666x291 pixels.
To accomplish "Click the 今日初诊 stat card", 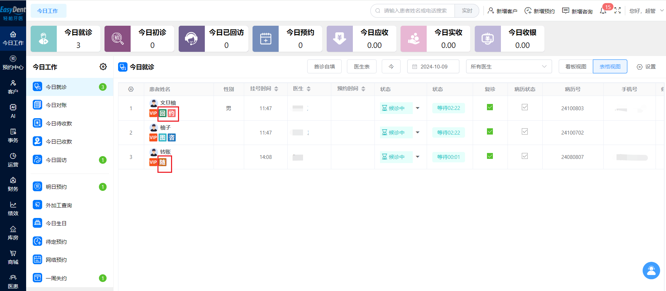I will [x=139, y=39].
